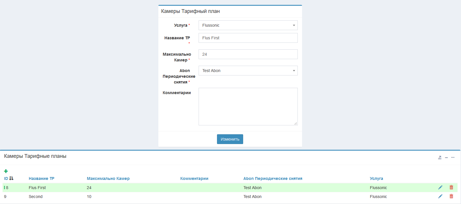Viewport: 461px width, 204px height.
Task: Sort by Abon Периодические снятия column
Action: pyautogui.click(x=272, y=178)
